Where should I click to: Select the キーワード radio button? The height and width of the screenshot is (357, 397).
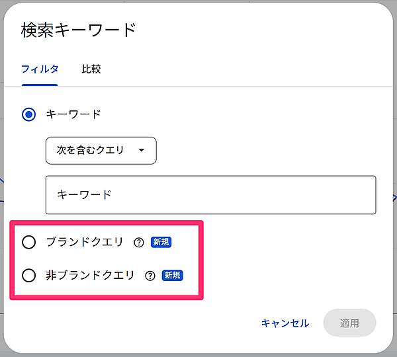[x=29, y=114]
